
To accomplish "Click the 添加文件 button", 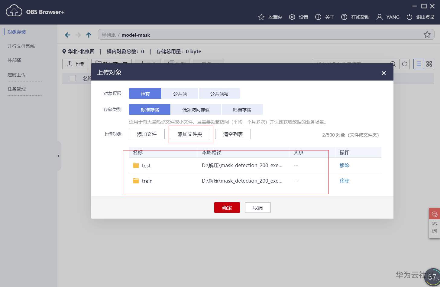I will click(x=147, y=134).
